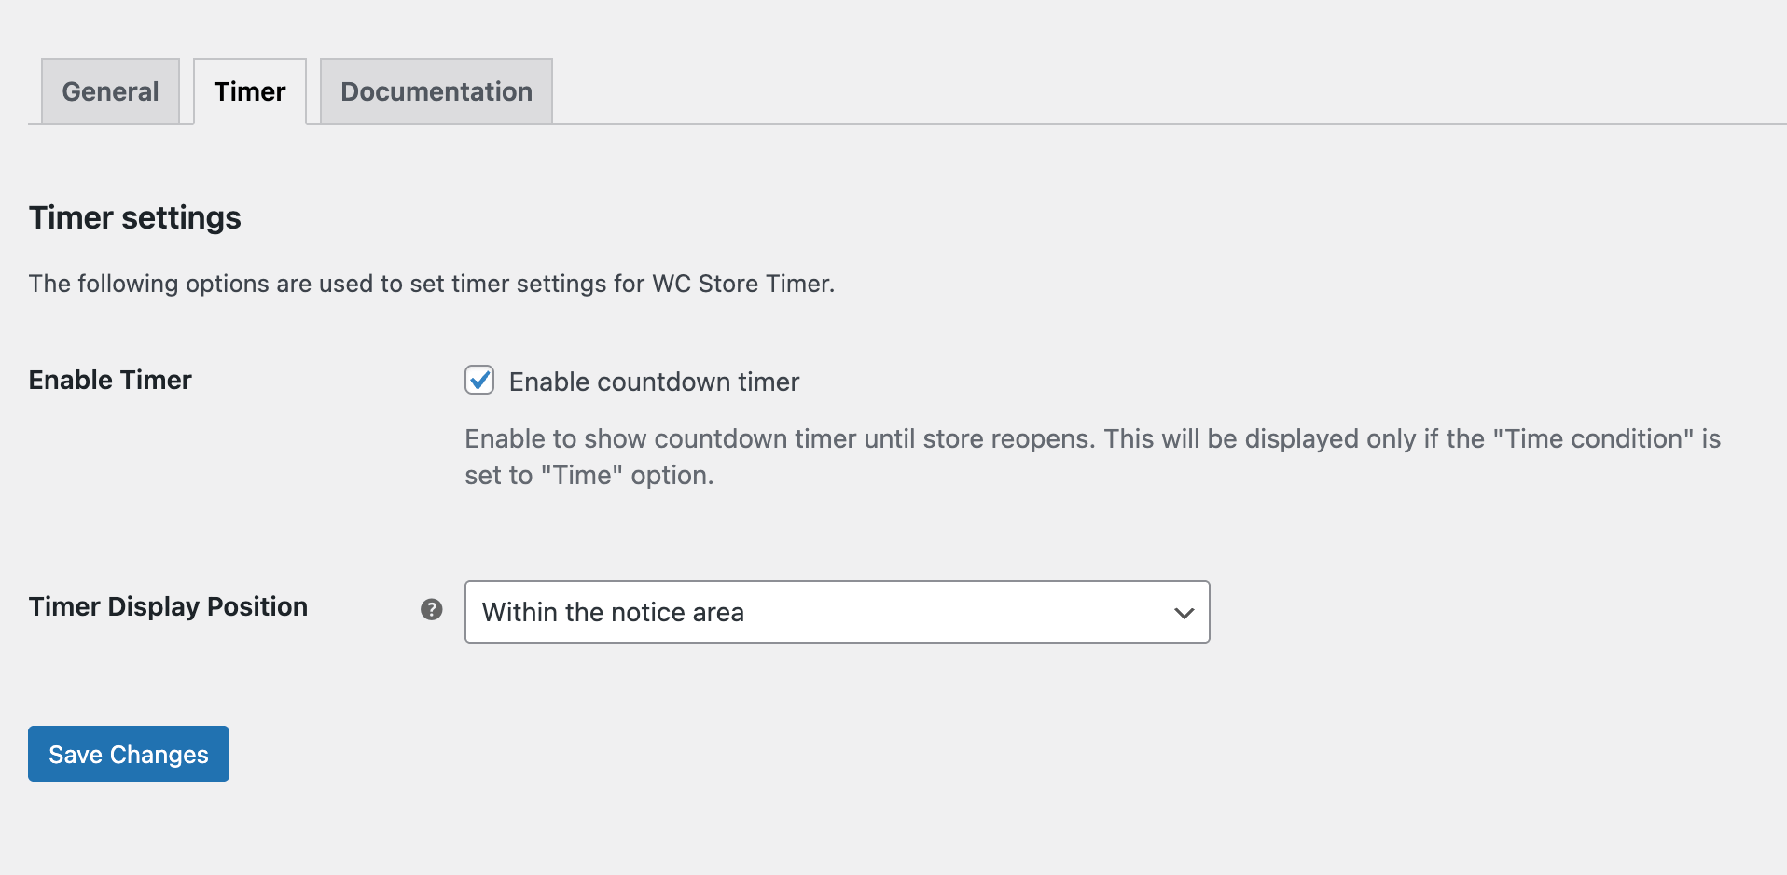Click the Enable Timer label
This screenshot has width=1787, height=875.
(x=109, y=380)
